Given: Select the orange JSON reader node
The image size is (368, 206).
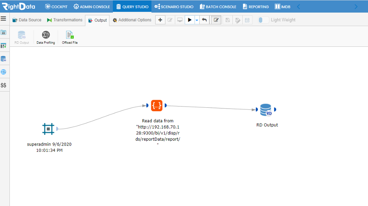Looking at the screenshot, I should (156, 106).
